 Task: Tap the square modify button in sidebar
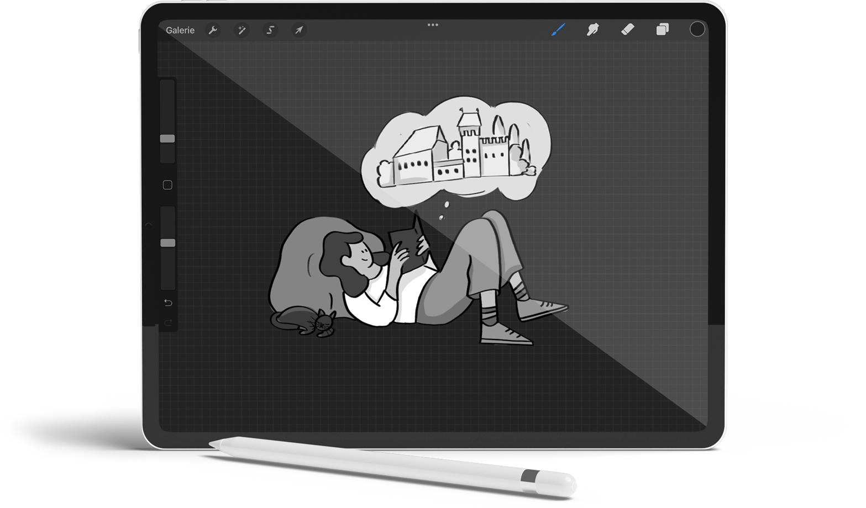167,185
